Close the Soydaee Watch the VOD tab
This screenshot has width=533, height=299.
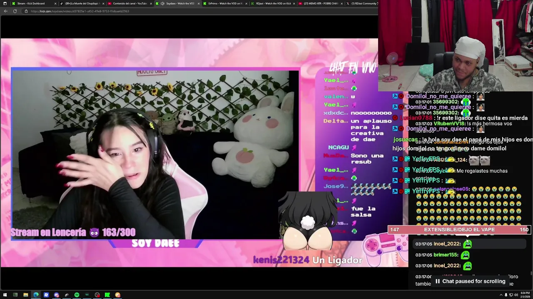click(198, 3)
